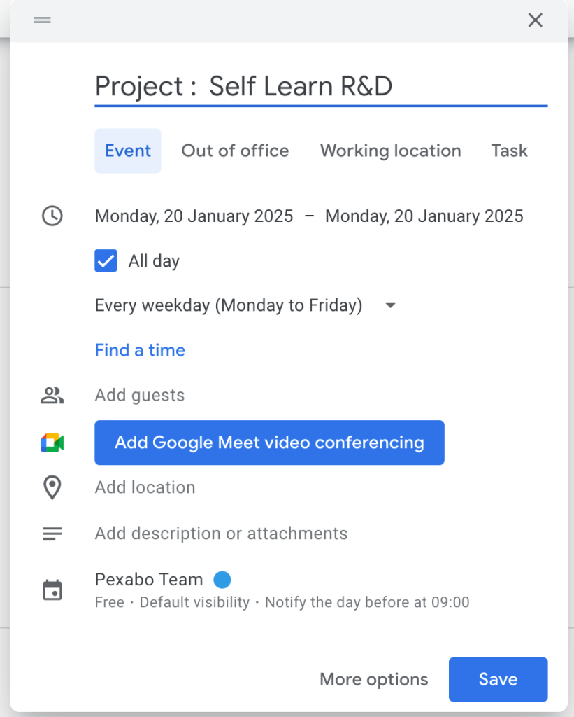Image resolution: width=574 pixels, height=717 pixels.
Task: Click the blue Pexabo Team color dot
Action: click(222, 580)
